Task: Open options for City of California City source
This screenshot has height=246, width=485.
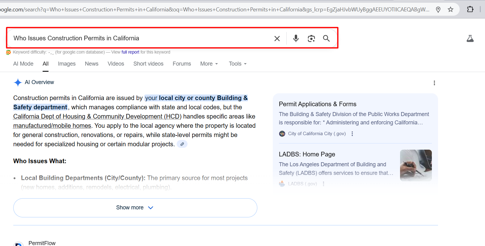Action: [x=352, y=134]
